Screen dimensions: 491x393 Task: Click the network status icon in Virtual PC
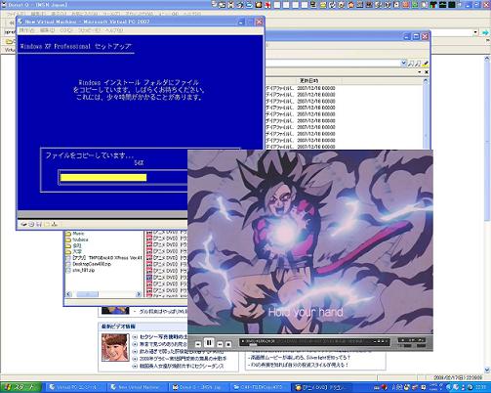point(55,224)
